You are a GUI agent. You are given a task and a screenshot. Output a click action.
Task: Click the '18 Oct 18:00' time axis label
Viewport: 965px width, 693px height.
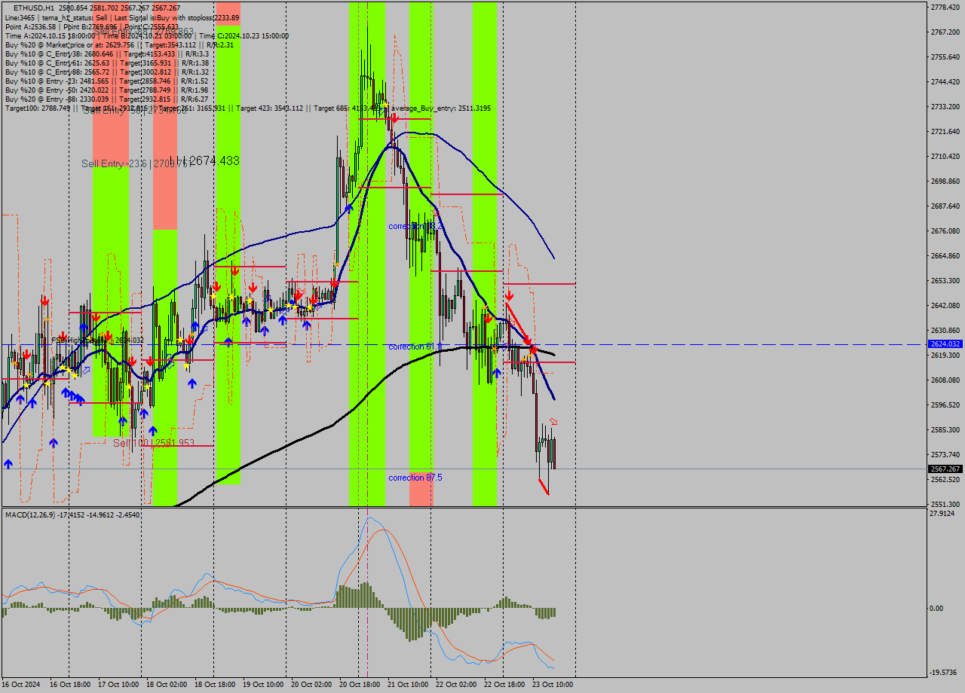point(215,685)
